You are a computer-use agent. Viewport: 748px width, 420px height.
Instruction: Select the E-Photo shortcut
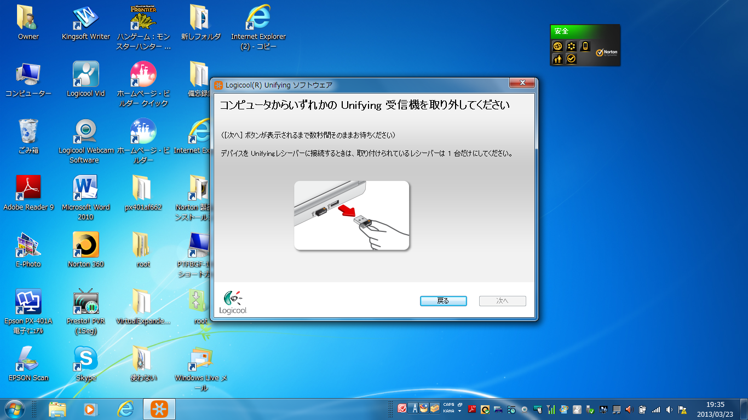(28, 250)
